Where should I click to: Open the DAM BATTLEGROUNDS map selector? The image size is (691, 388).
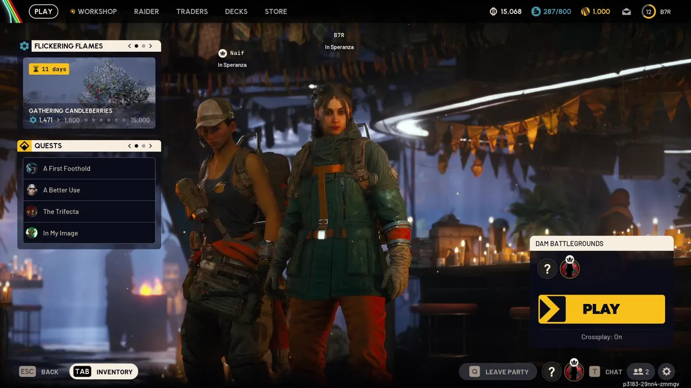[601, 244]
